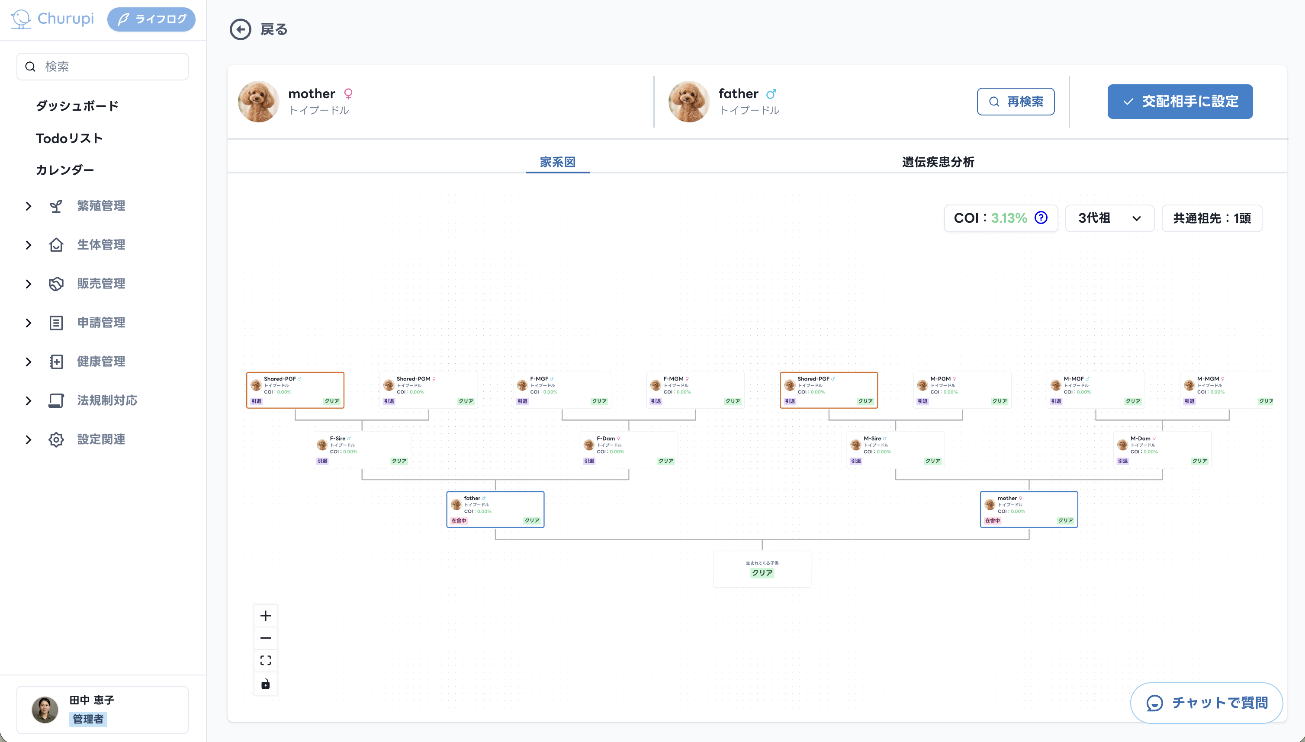The image size is (1305, 742).
Task: Click the 申請管理 document icon
Action: [x=56, y=323]
